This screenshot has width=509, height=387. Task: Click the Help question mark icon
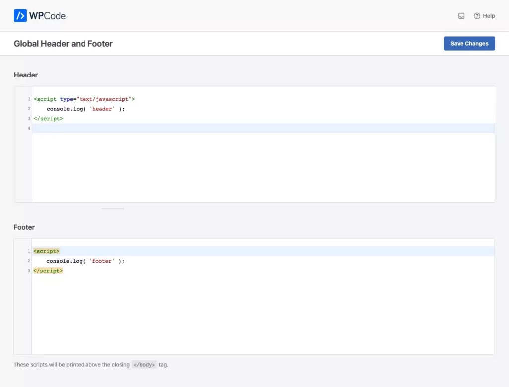click(x=477, y=16)
